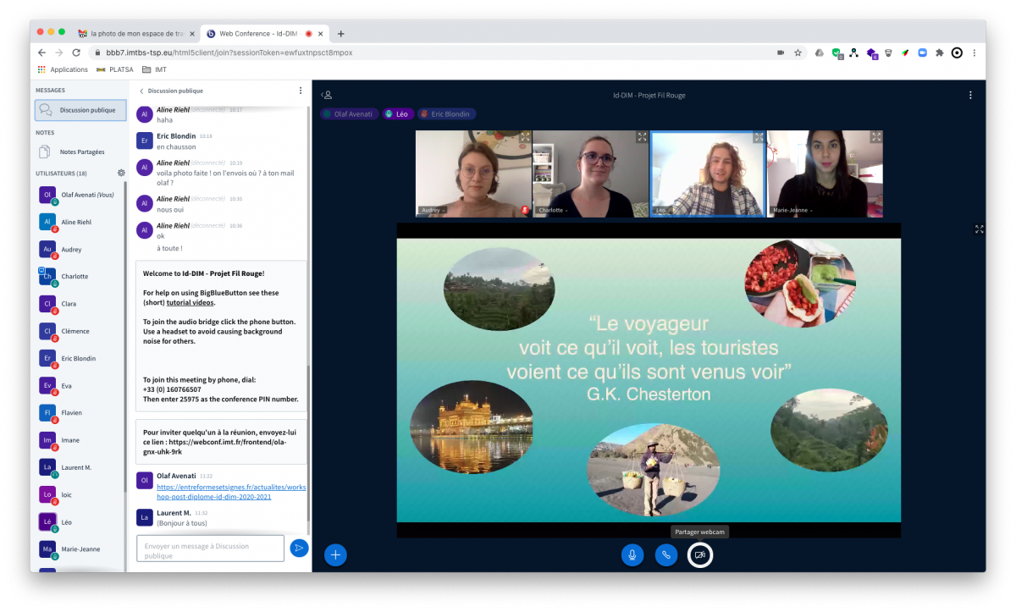Select Discussion publique in messages
The width and height of the screenshot is (1016, 612).
(80, 110)
